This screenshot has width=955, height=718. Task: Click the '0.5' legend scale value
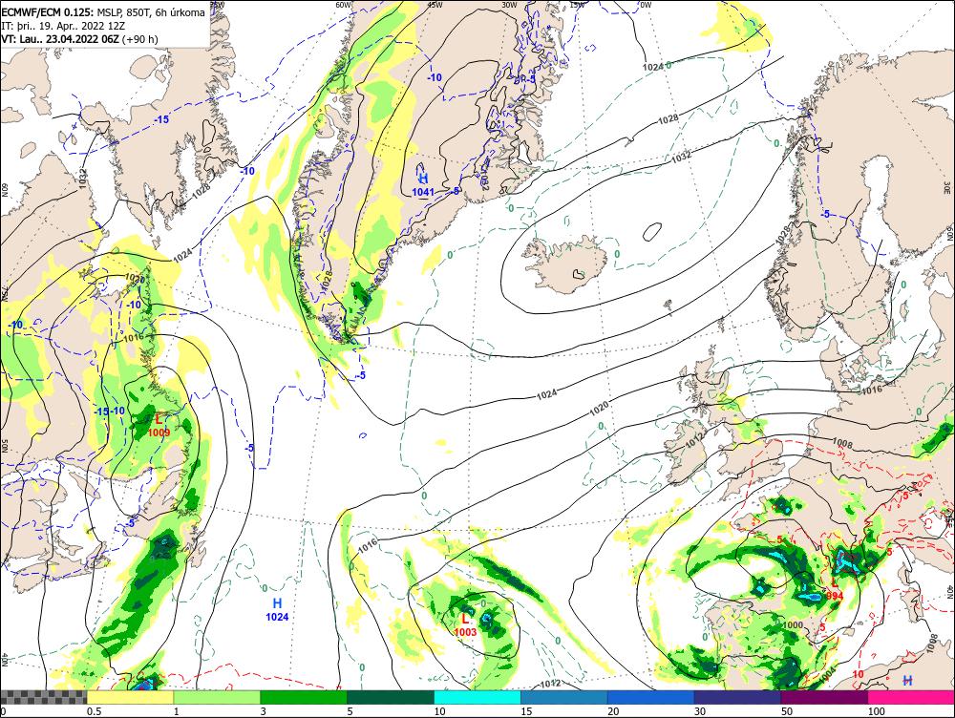click(94, 711)
